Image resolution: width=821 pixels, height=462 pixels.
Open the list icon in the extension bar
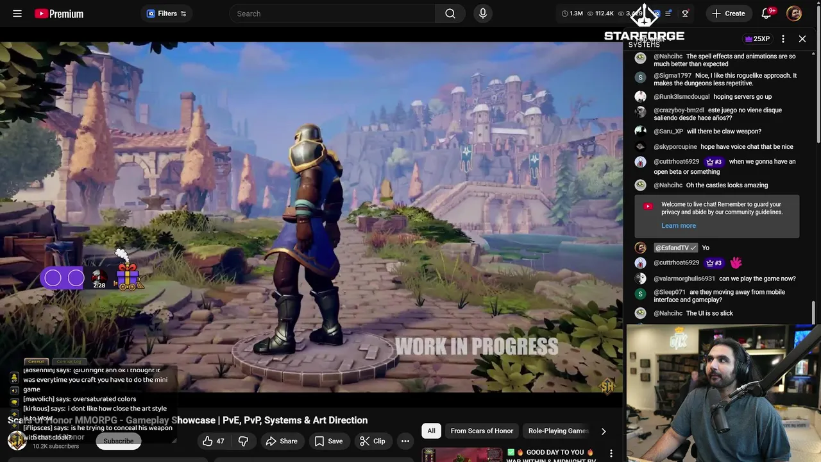coord(668,13)
